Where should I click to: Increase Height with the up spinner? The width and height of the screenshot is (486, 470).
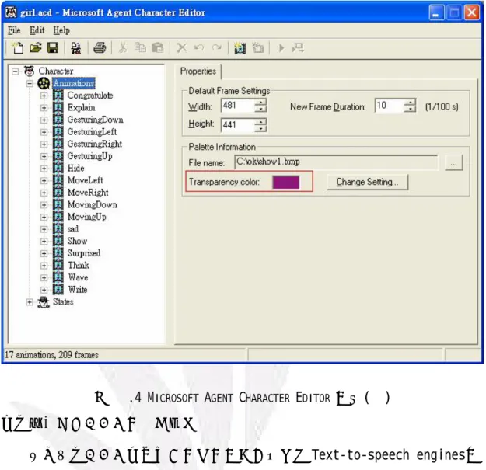(260, 122)
